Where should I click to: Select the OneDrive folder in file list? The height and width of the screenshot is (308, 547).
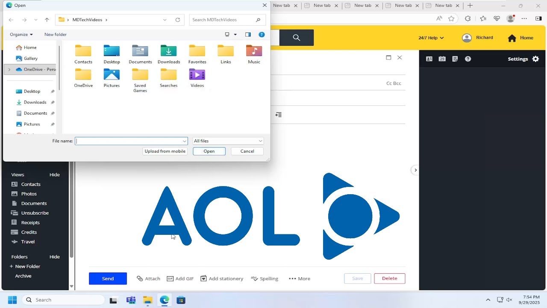[x=83, y=78]
